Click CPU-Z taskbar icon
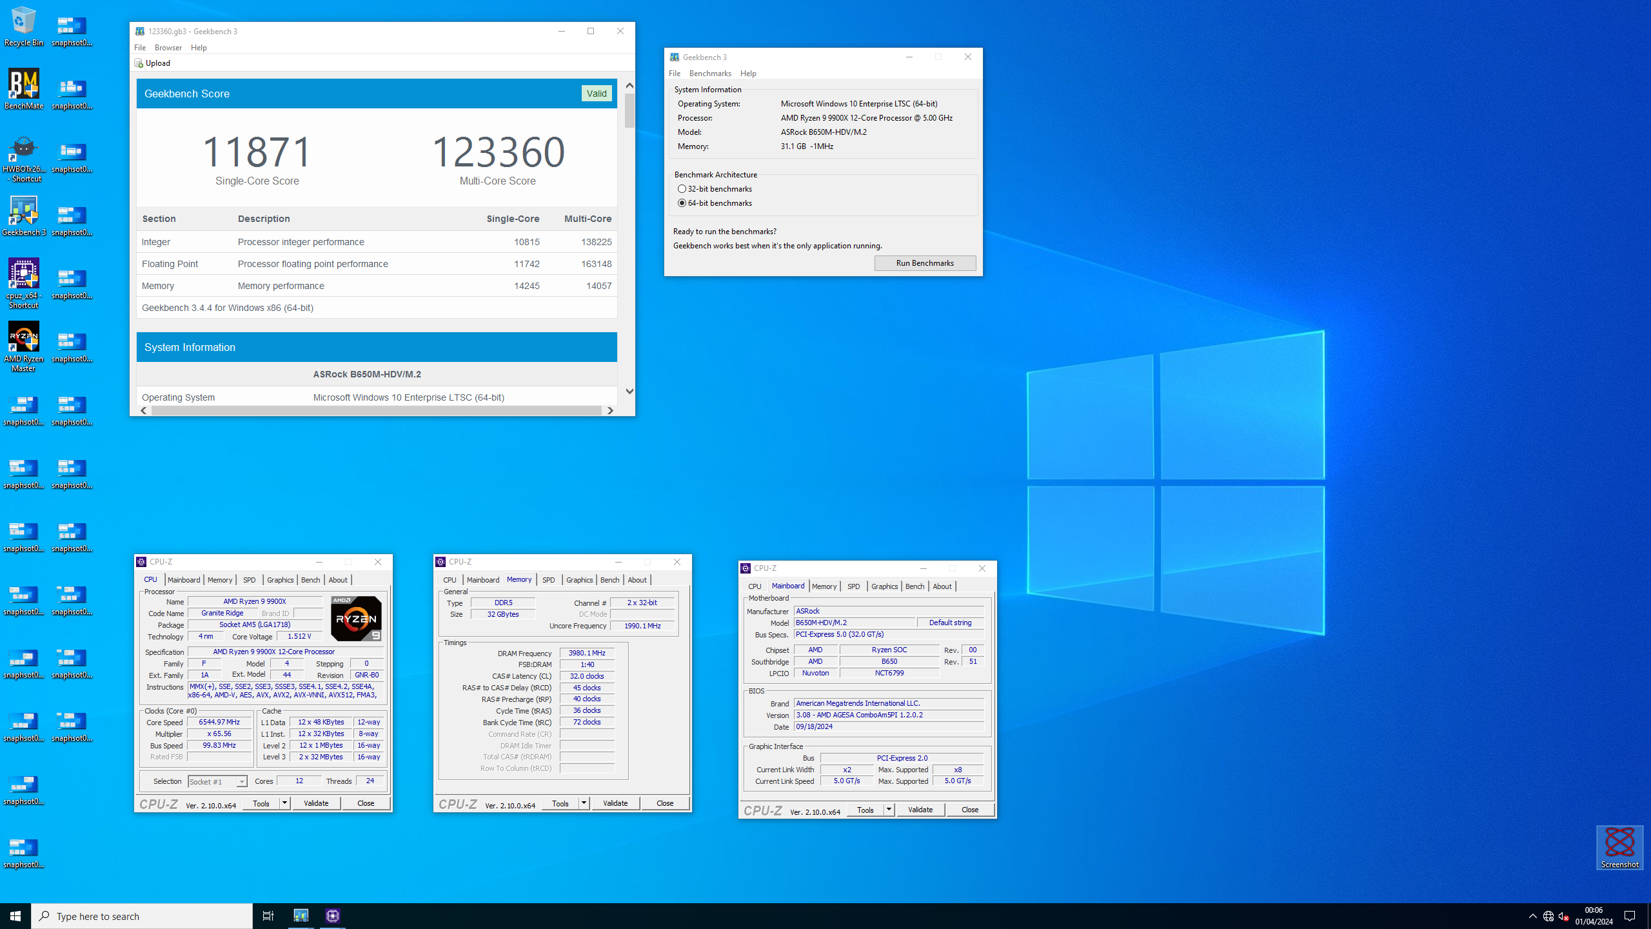Screen dimensions: 1651x929 (333, 916)
